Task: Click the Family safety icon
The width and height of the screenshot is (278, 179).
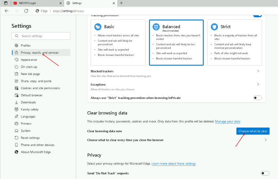Action: point(16,109)
